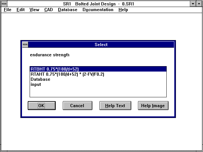203x152 pixels.
Task: Open the Help menu
Action: point(123,10)
